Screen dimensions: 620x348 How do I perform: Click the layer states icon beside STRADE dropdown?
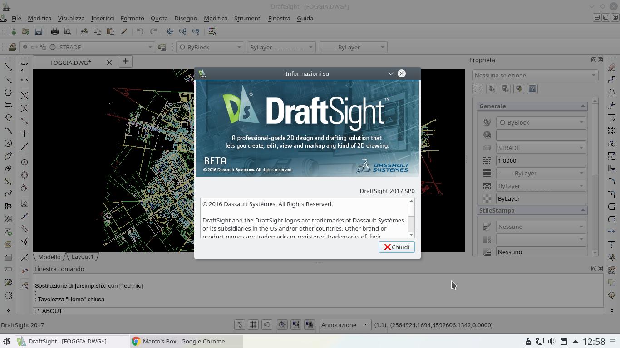[162, 47]
